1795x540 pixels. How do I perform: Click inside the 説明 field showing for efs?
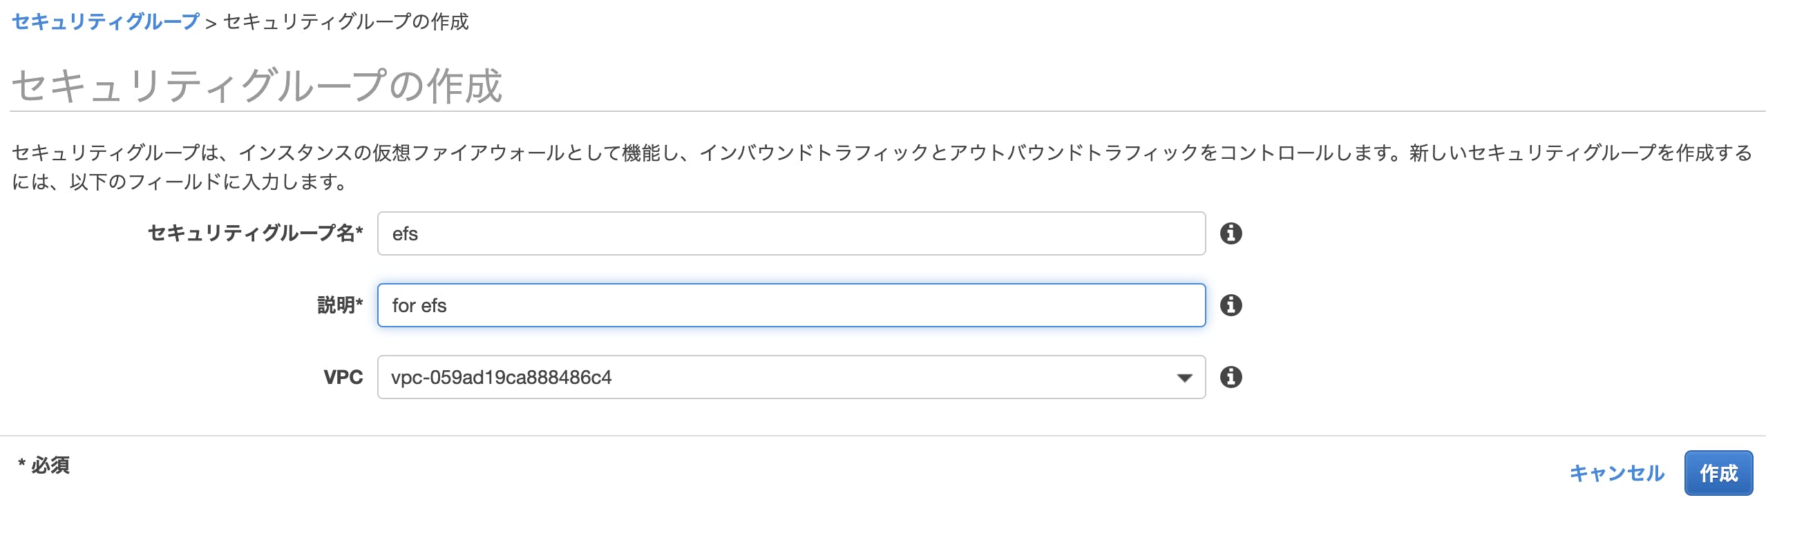[766, 305]
